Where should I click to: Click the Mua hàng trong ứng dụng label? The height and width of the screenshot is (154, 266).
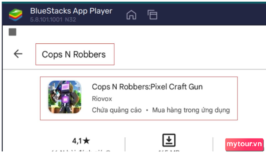pyautogui.click(x=191, y=110)
